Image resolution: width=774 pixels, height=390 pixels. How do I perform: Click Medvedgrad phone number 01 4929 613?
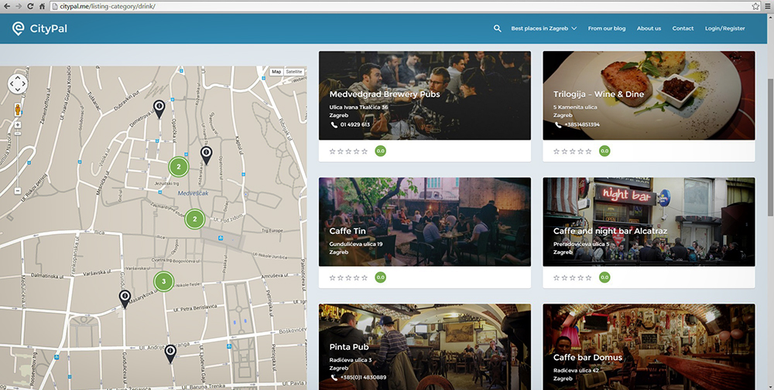pos(355,124)
